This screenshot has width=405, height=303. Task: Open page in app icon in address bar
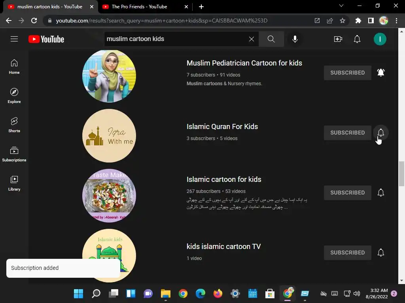pyautogui.click(x=317, y=21)
